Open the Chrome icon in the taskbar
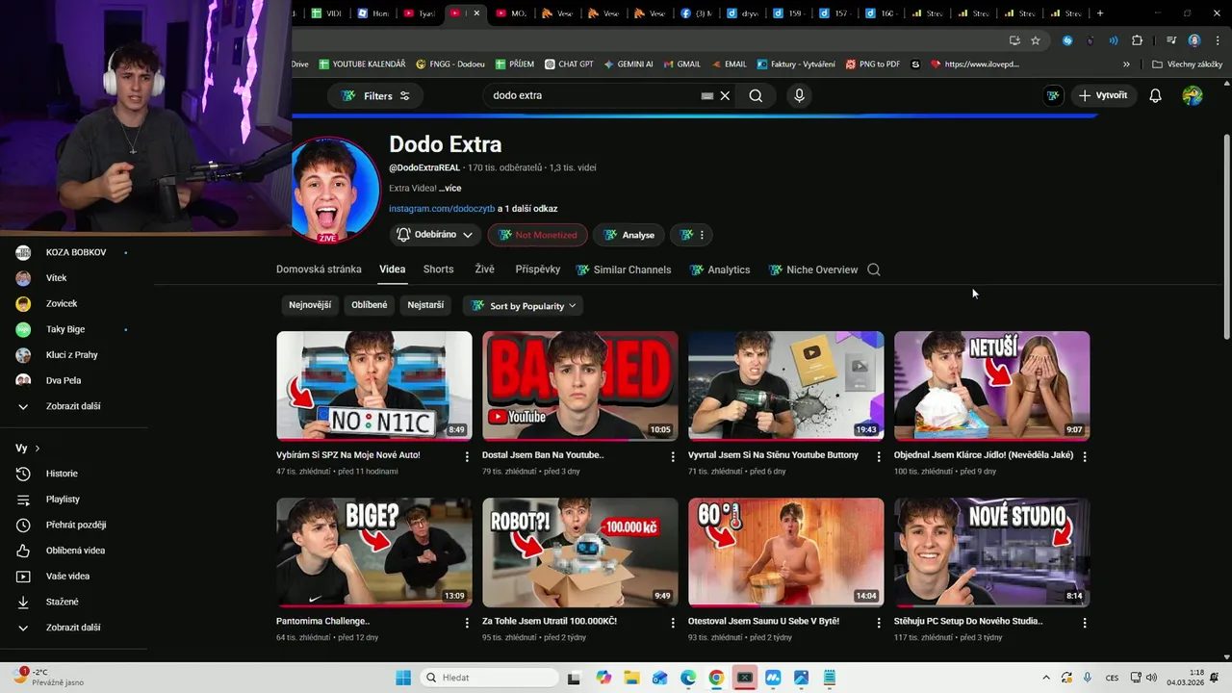Screen dimensions: 1232x693 tap(716, 678)
